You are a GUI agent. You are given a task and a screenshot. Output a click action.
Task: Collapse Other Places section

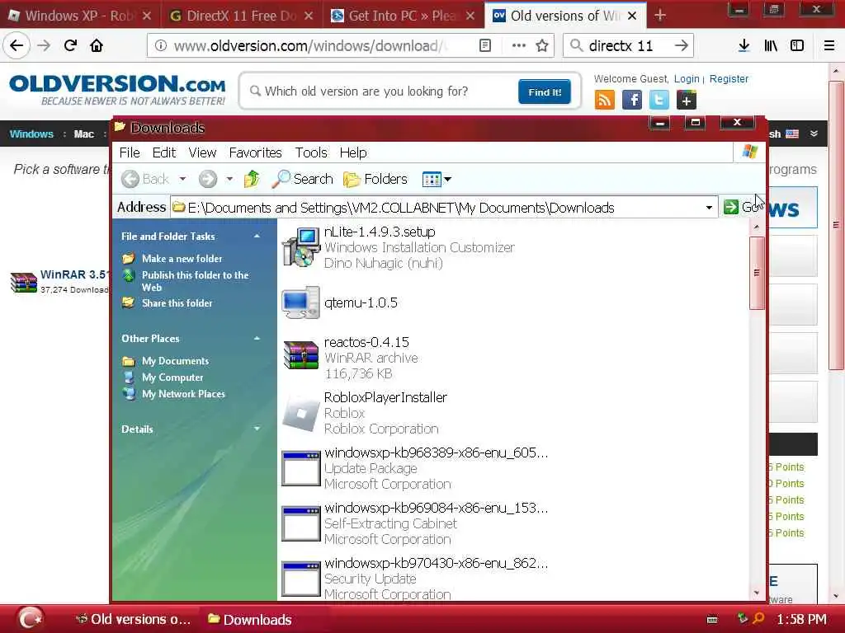(x=257, y=339)
